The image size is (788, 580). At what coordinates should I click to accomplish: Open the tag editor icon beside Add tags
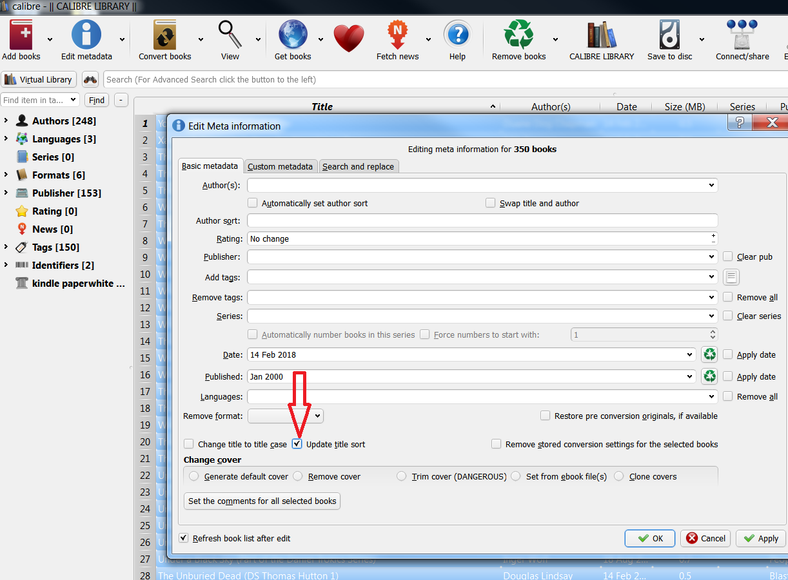(x=731, y=277)
